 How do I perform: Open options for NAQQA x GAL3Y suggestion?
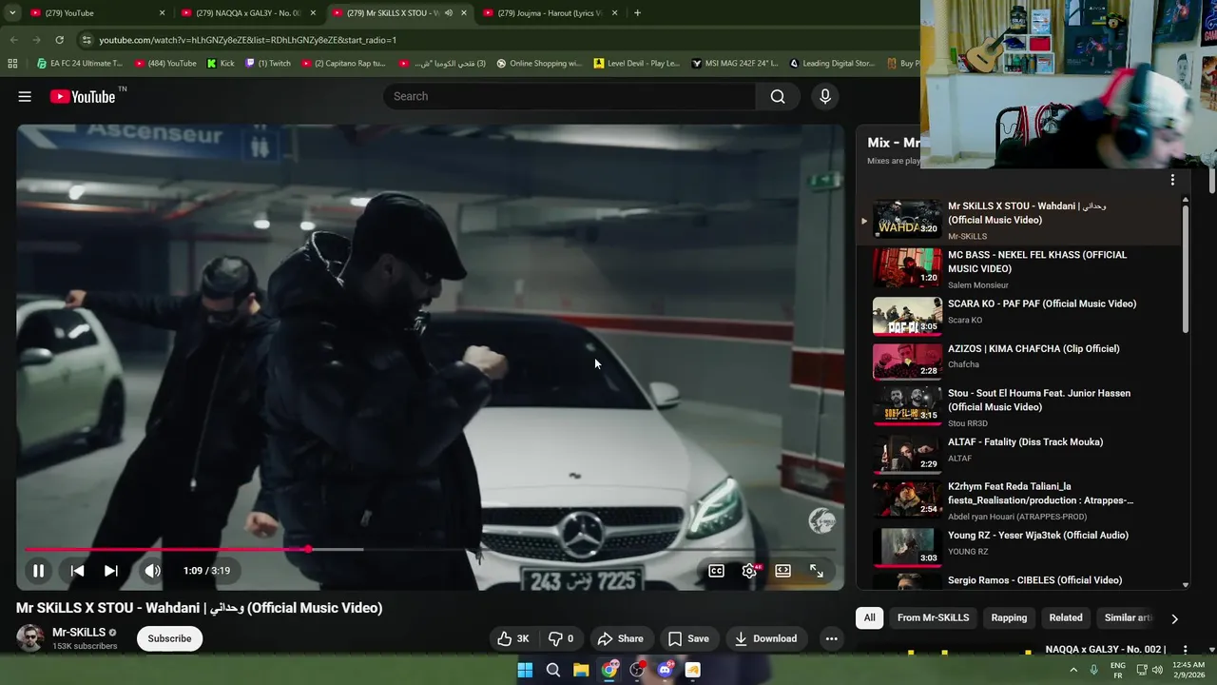[x=1185, y=649]
